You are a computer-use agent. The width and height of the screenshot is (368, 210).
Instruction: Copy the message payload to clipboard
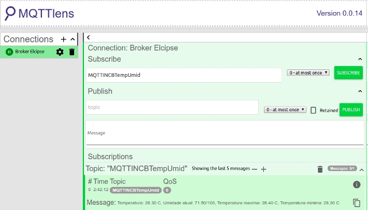tap(356, 203)
